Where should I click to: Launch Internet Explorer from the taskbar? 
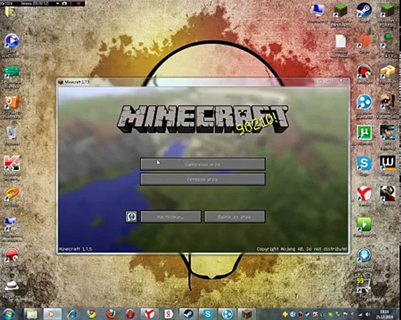72,314
